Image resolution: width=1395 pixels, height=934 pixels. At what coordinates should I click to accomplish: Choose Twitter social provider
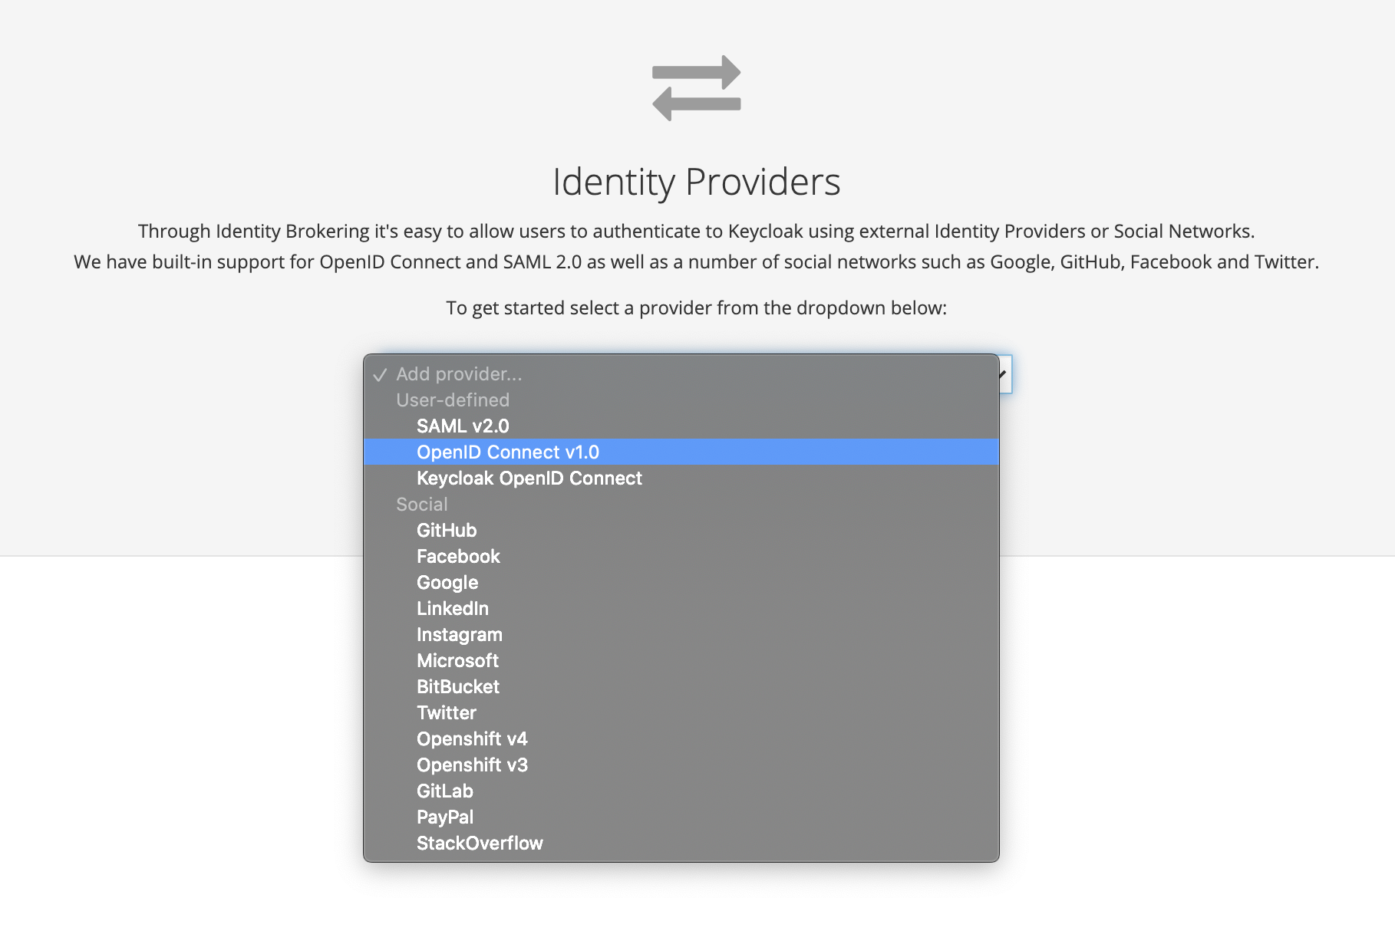tap(446, 713)
